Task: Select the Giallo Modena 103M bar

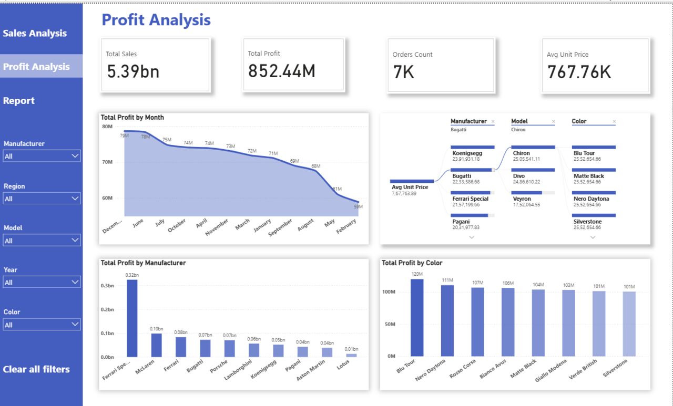Action: [568, 324]
